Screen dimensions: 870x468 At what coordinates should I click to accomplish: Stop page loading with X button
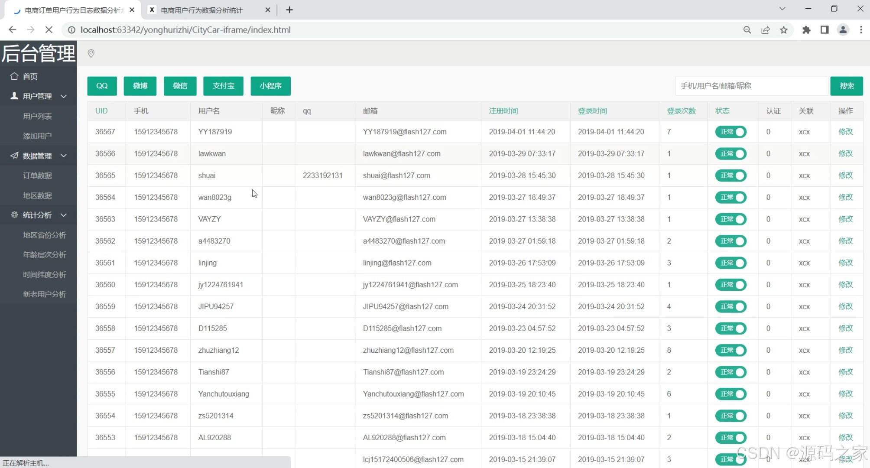49,30
